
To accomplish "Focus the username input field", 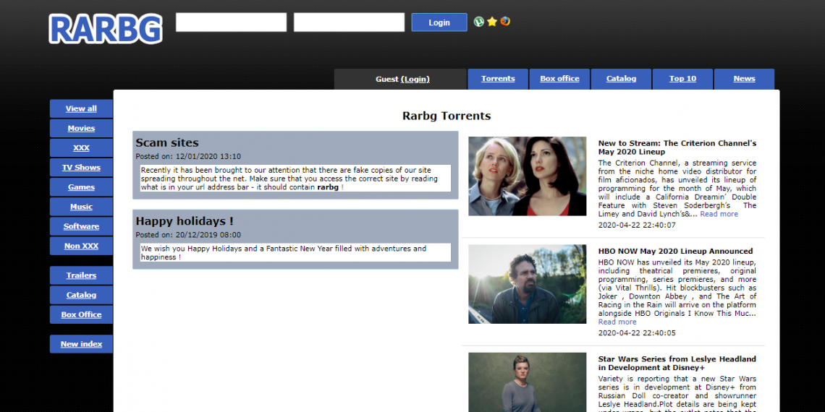I will (231, 22).
